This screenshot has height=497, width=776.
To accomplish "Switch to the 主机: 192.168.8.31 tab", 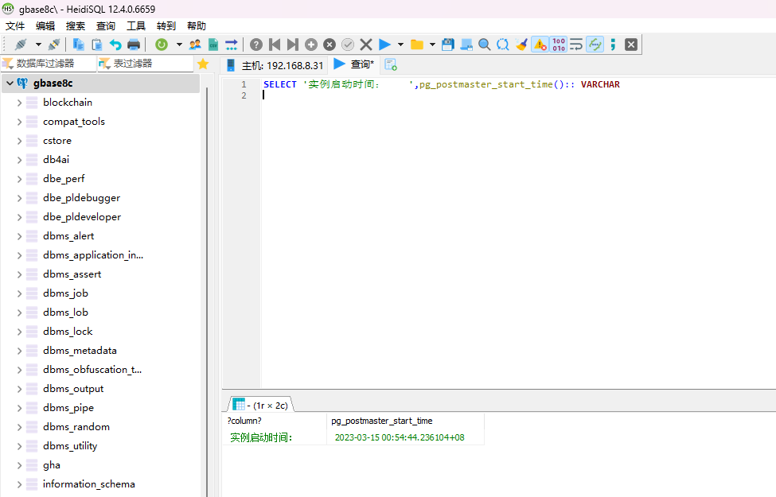I will (x=275, y=65).
